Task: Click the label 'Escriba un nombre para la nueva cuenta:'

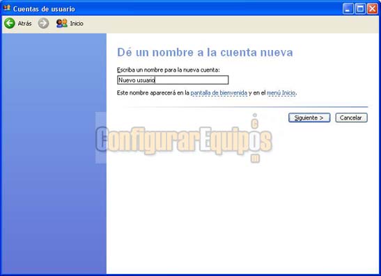Action: pos(168,70)
